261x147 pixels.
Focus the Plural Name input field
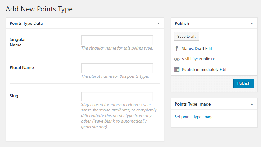117,68
